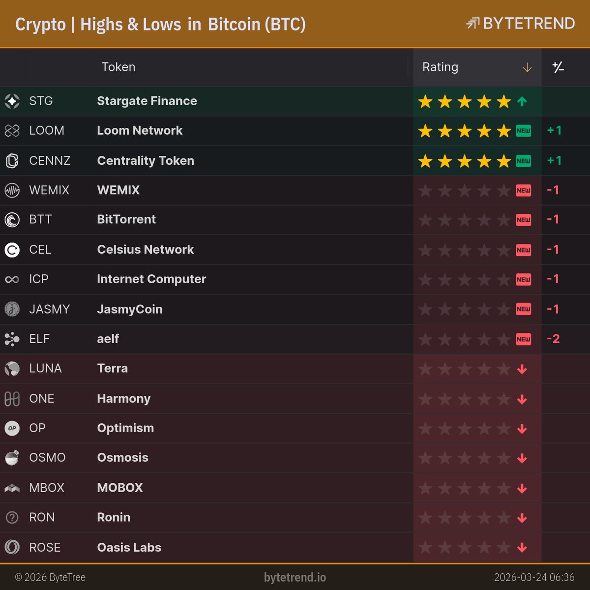The height and width of the screenshot is (590, 590).
Task: Click the Terra token name
Action: pyautogui.click(x=113, y=368)
